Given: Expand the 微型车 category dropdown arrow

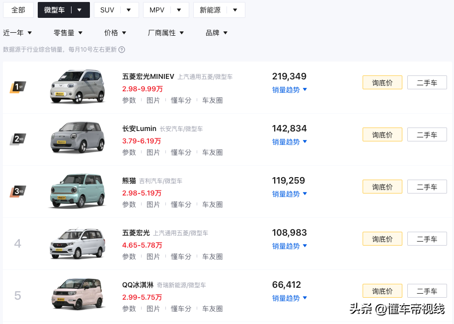Looking at the screenshot, I should 79,10.
